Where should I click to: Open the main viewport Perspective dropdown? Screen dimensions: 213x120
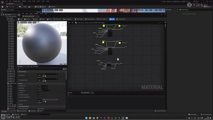49,10
